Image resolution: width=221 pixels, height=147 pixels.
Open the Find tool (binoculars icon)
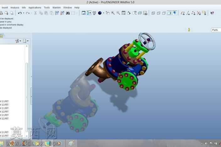[68, 13]
